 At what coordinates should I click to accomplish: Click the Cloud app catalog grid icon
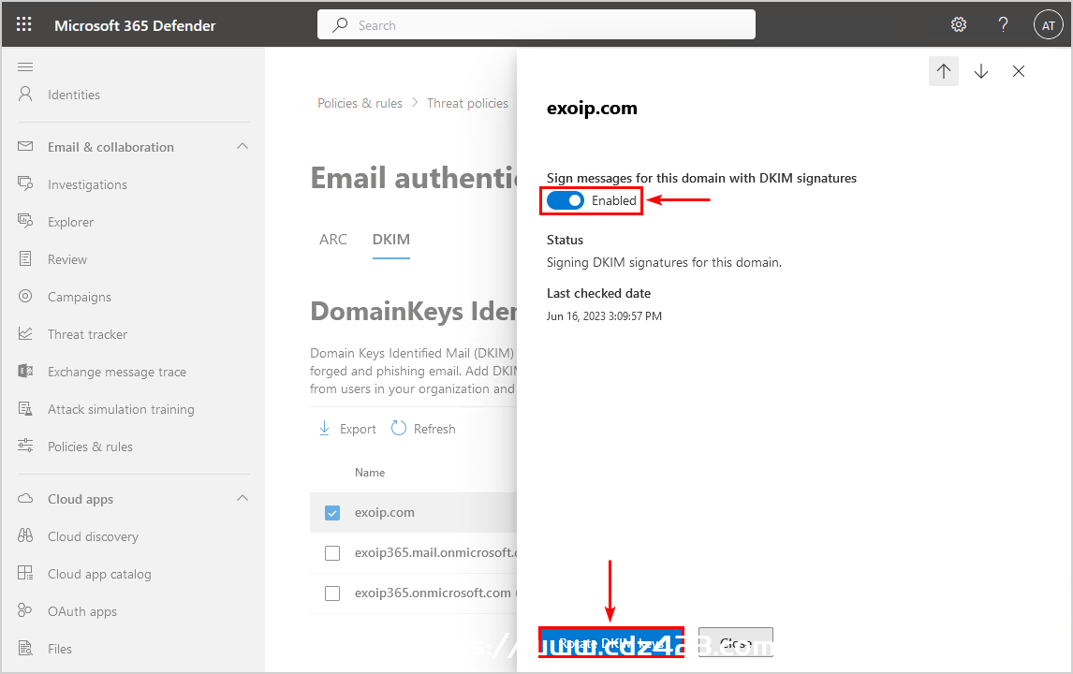[25, 573]
